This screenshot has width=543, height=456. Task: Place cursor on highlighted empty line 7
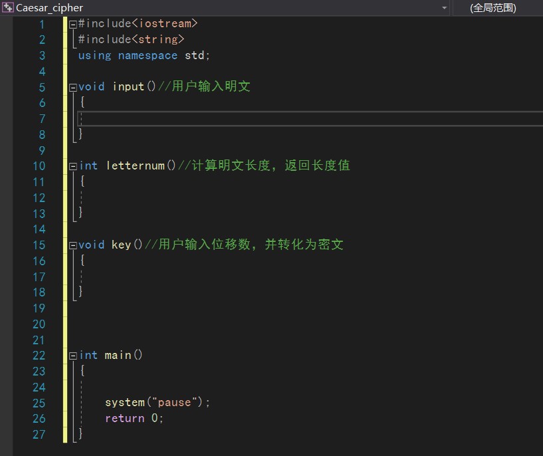(x=266, y=119)
